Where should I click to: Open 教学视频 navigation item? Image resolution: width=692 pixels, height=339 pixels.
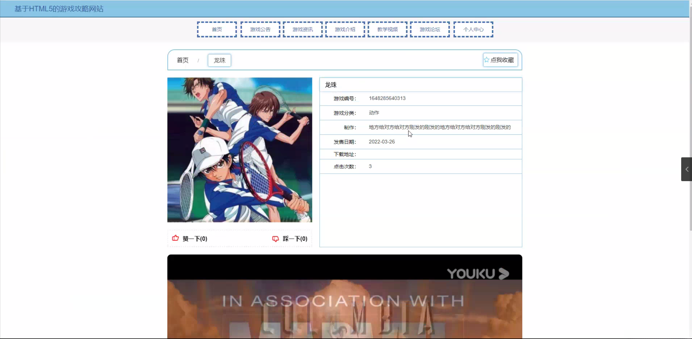(387, 29)
